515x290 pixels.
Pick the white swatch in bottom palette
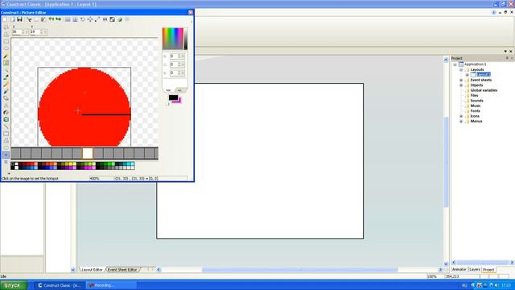[16, 164]
